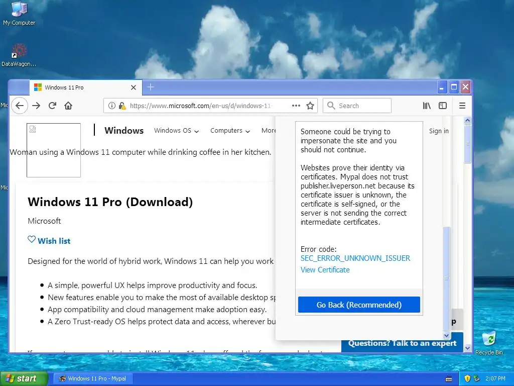Open page actions three-dot menu in the address bar

pyautogui.click(x=296, y=106)
